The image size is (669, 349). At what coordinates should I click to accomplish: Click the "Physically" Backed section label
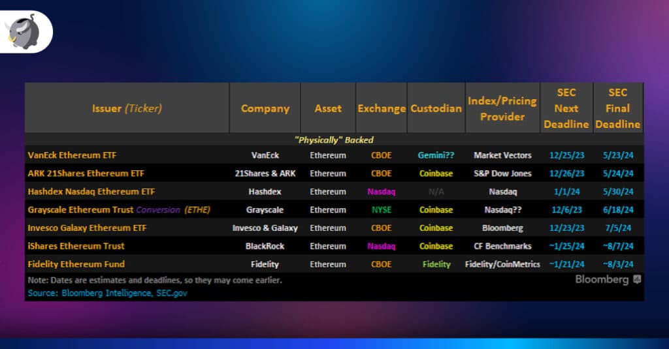[334, 140]
